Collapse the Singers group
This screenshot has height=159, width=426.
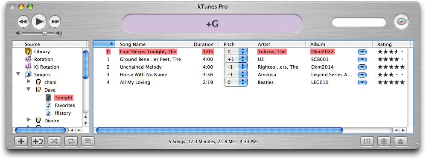pyautogui.click(x=18, y=74)
